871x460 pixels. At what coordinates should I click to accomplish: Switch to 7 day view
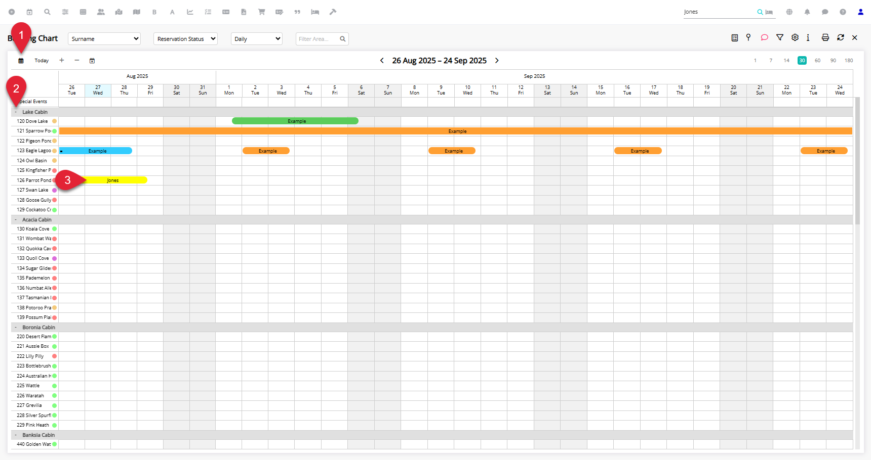(771, 61)
